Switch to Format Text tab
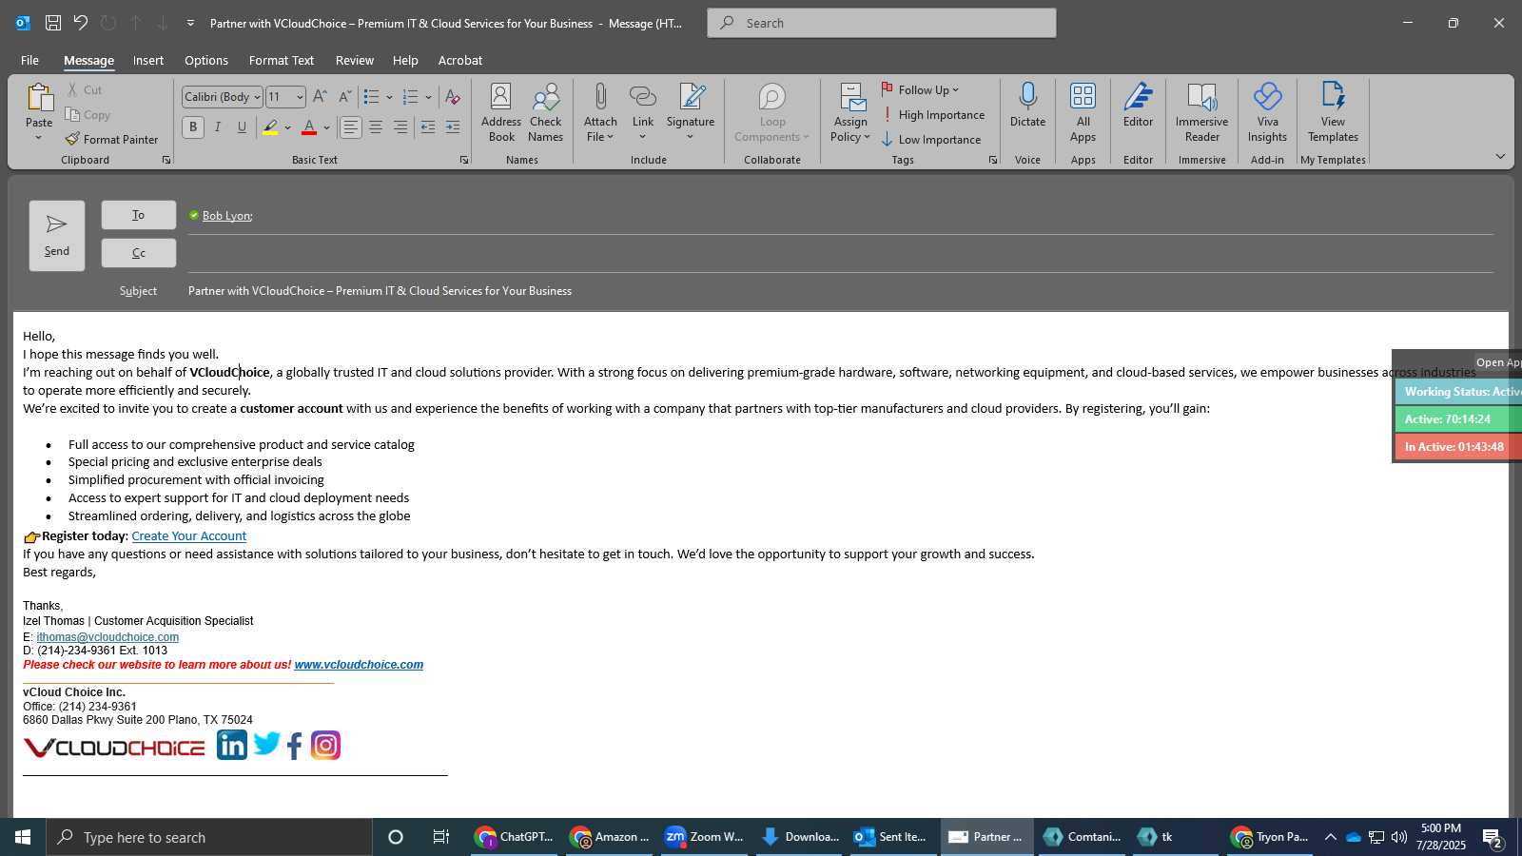Image resolution: width=1522 pixels, height=856 pixels. (x=282, y=60)
